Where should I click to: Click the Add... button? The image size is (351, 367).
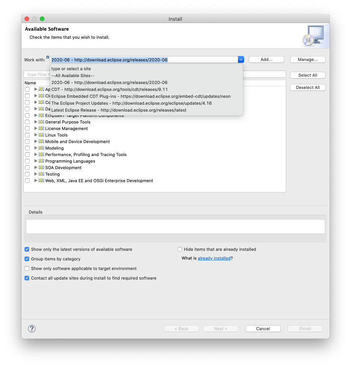[x=266, y=59]
